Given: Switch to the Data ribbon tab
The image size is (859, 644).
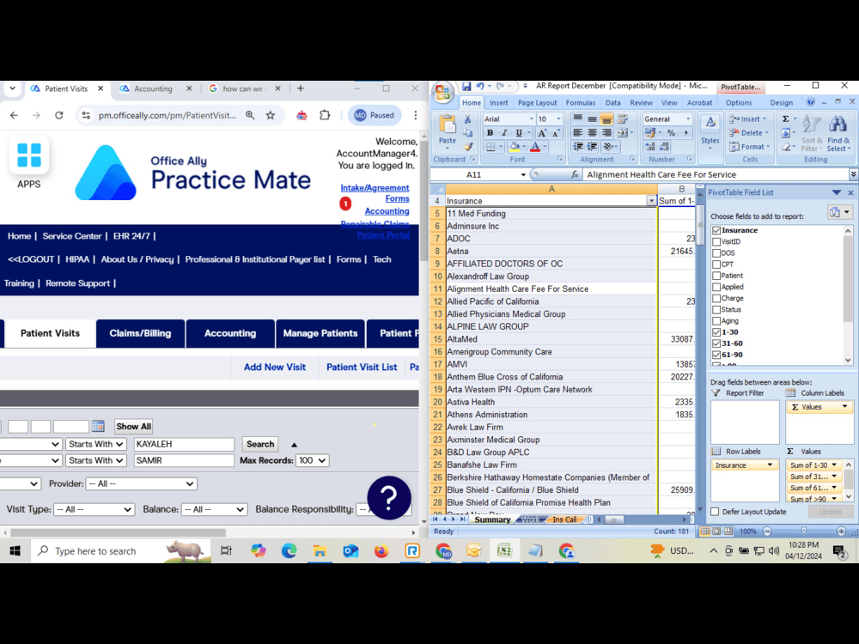Looking at the screenshot, I should [613, 102].
